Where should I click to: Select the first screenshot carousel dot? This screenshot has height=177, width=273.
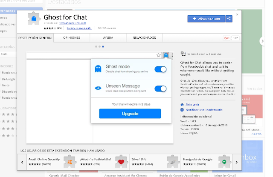click(96, 46)
